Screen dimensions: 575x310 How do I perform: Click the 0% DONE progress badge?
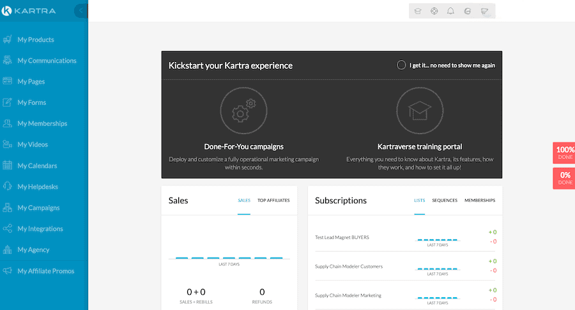[565, 178]
